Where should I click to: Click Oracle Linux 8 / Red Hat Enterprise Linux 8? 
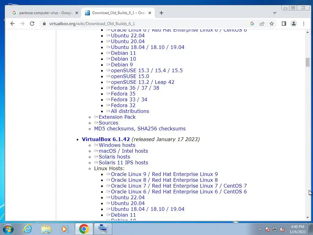[x=164, y=180]
